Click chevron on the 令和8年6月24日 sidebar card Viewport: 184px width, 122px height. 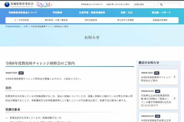click(174, 99)
